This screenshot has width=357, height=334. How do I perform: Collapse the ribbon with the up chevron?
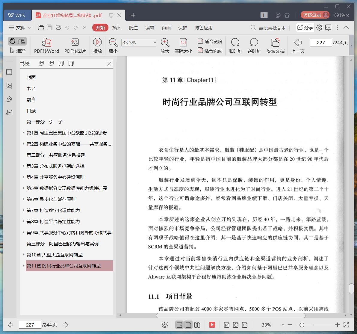point(346,27)
